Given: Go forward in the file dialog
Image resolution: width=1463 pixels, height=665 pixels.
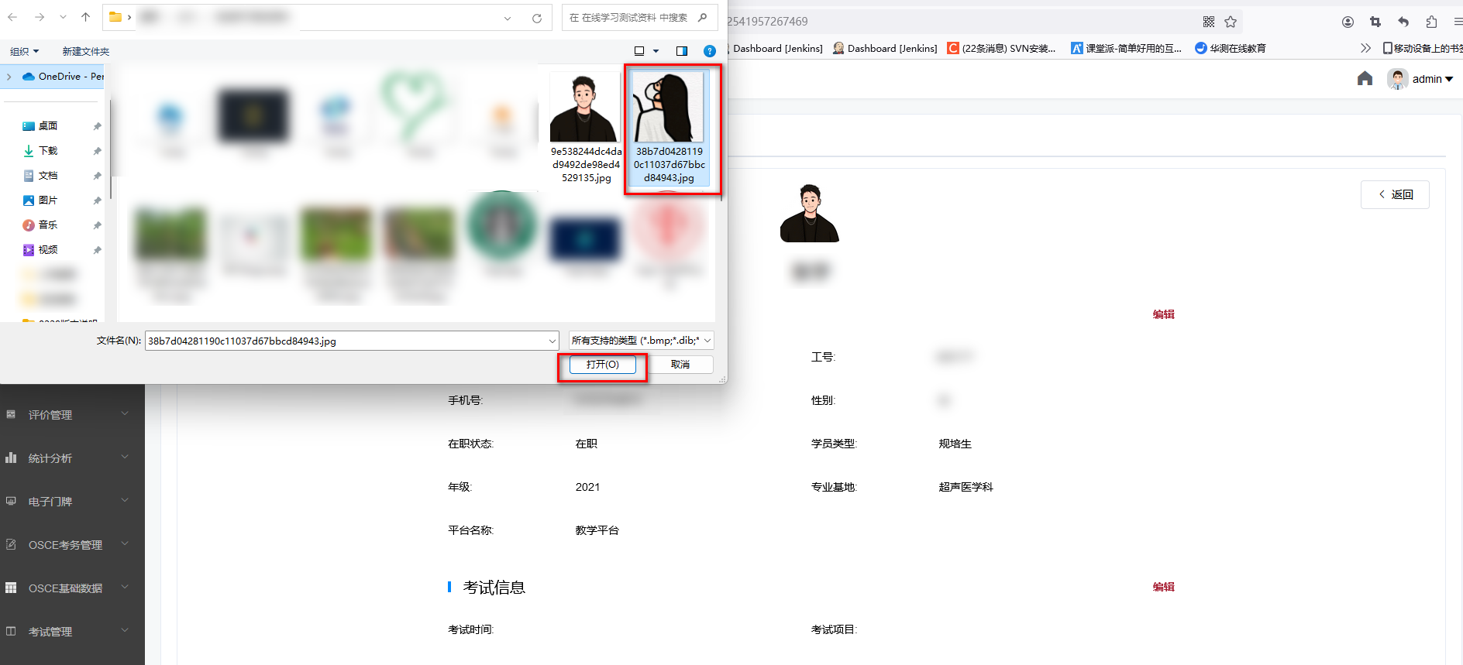Looking at the screenshot, I should point(40,17).
